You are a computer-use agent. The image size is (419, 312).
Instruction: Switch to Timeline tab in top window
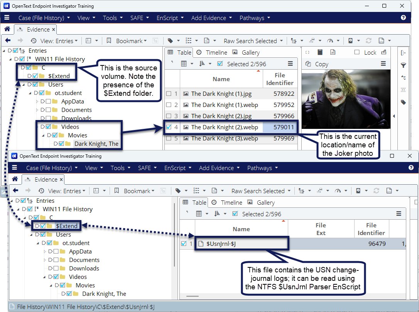[x=212, y=52]
